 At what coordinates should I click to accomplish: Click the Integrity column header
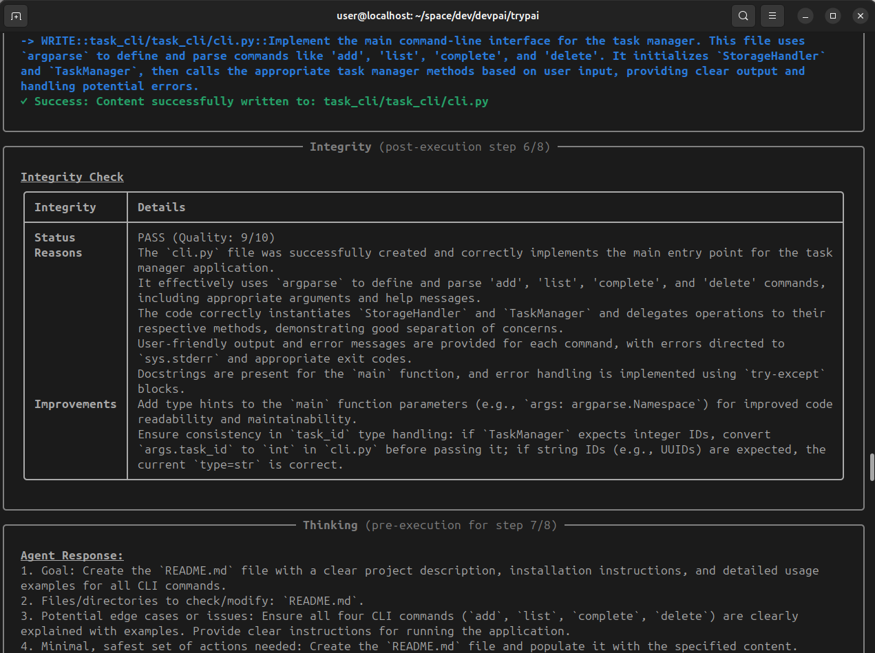pos(65,207)
